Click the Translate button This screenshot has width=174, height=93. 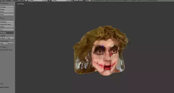pos(7,7)
